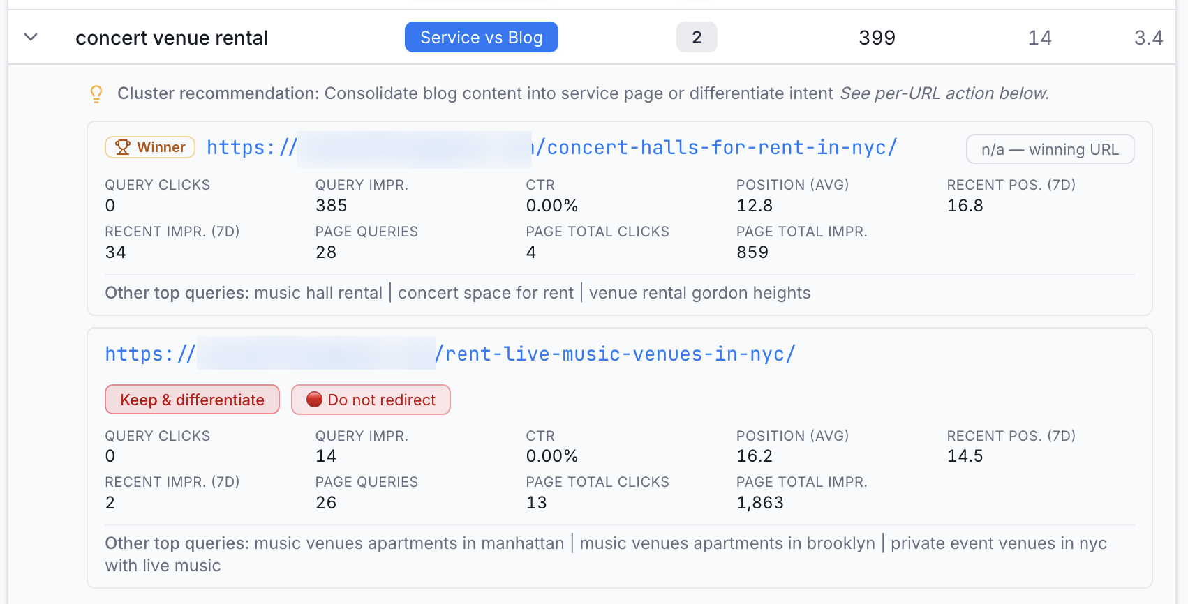Select the winner's query impressions value 385
The image size is (1188, 604).
(331, 206)
